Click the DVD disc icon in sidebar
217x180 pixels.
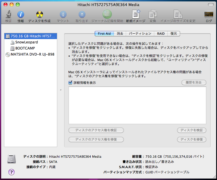pos(8,55)
